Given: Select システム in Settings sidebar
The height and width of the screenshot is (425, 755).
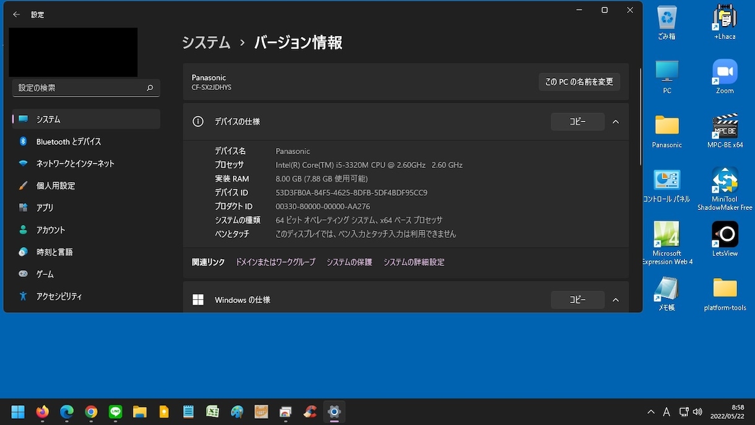Looking at the screenshot, I should 86,119.
